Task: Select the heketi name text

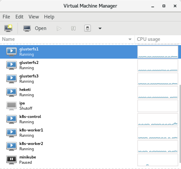Action: (25, 90)
